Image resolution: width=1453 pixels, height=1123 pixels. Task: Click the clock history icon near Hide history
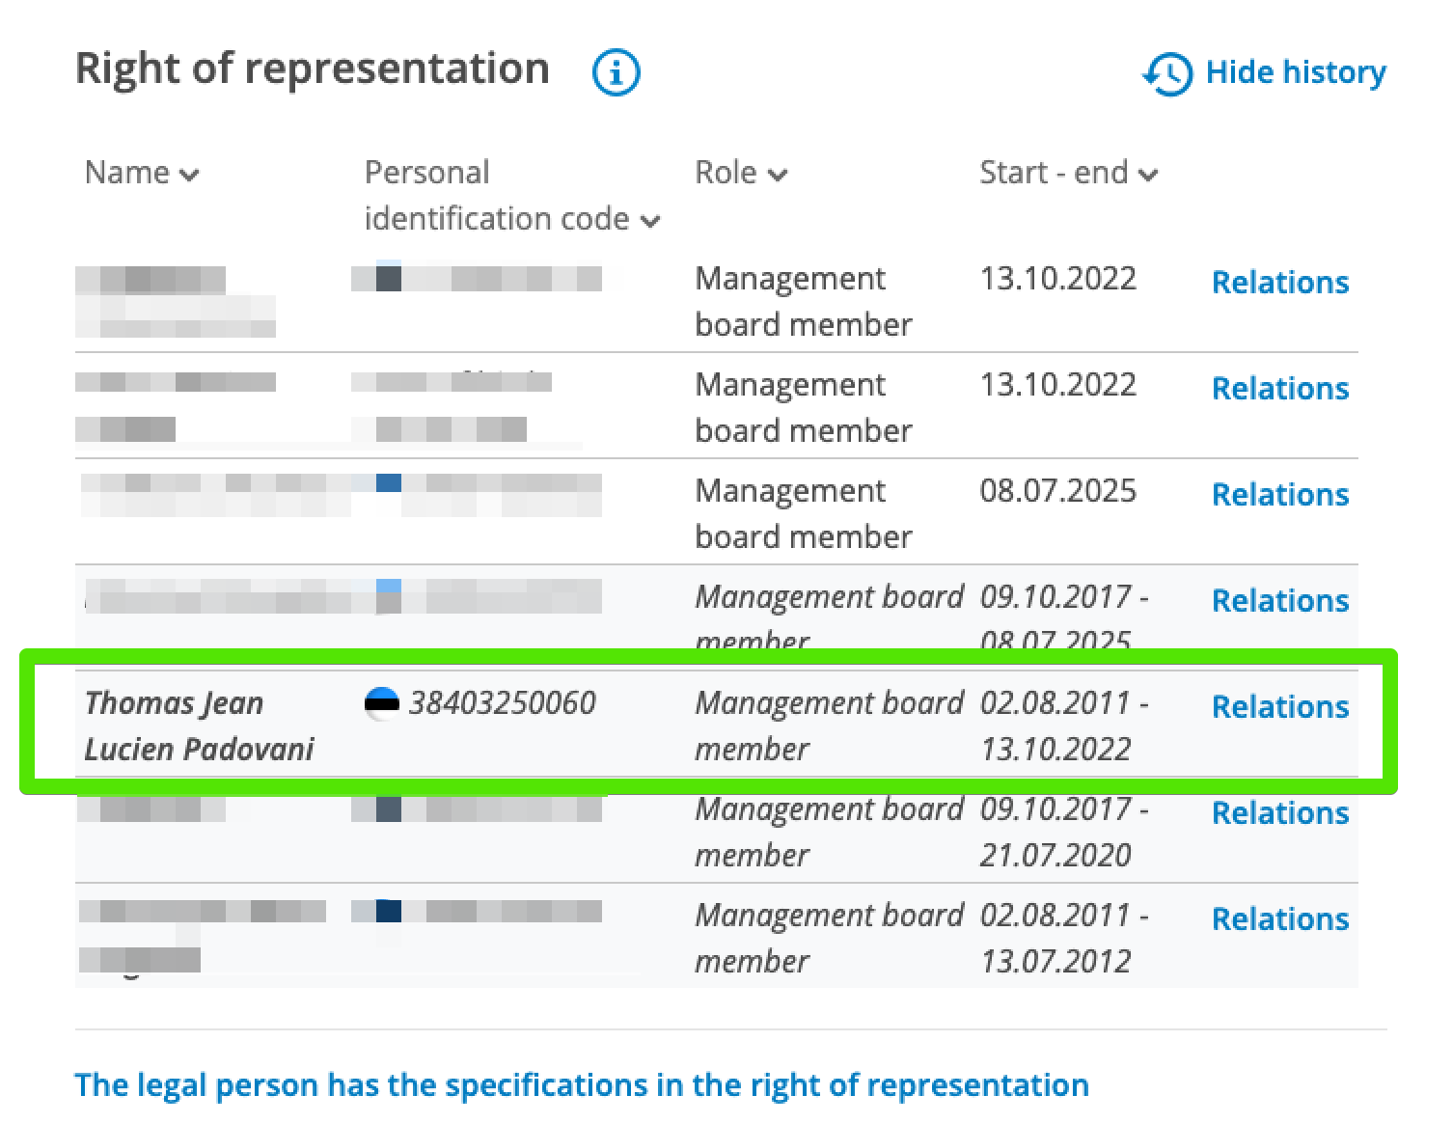(x=1167, y=73)
